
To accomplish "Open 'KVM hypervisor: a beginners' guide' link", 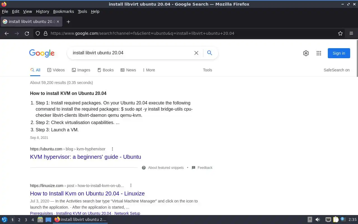I will (x=86, y=157).
